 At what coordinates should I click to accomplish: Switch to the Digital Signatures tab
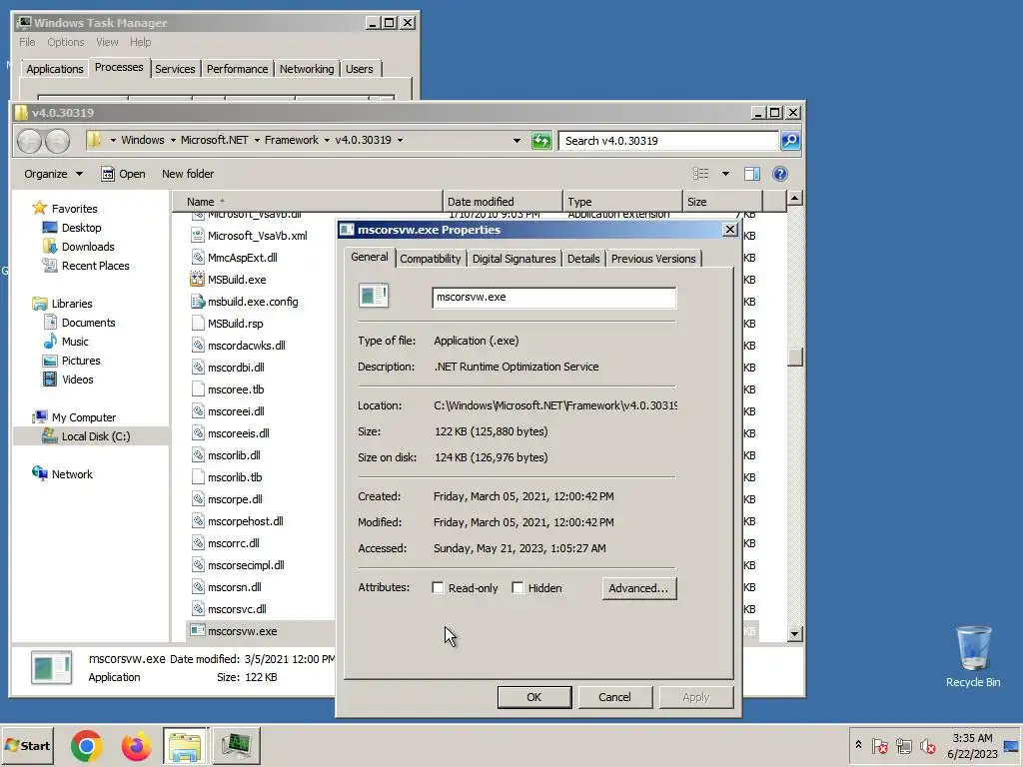tap(513, 259)
